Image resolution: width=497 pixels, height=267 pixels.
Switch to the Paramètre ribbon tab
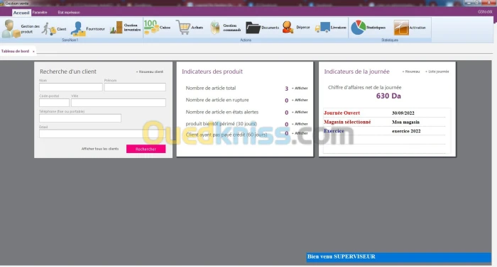click(40, 12)
